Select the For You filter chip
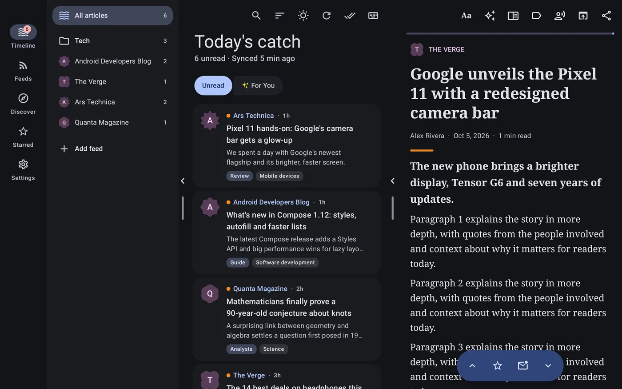Viewport: 622px width, 389px height. 258,85
